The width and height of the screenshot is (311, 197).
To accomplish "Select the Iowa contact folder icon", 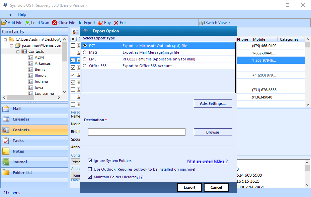I will pos(30,87).
